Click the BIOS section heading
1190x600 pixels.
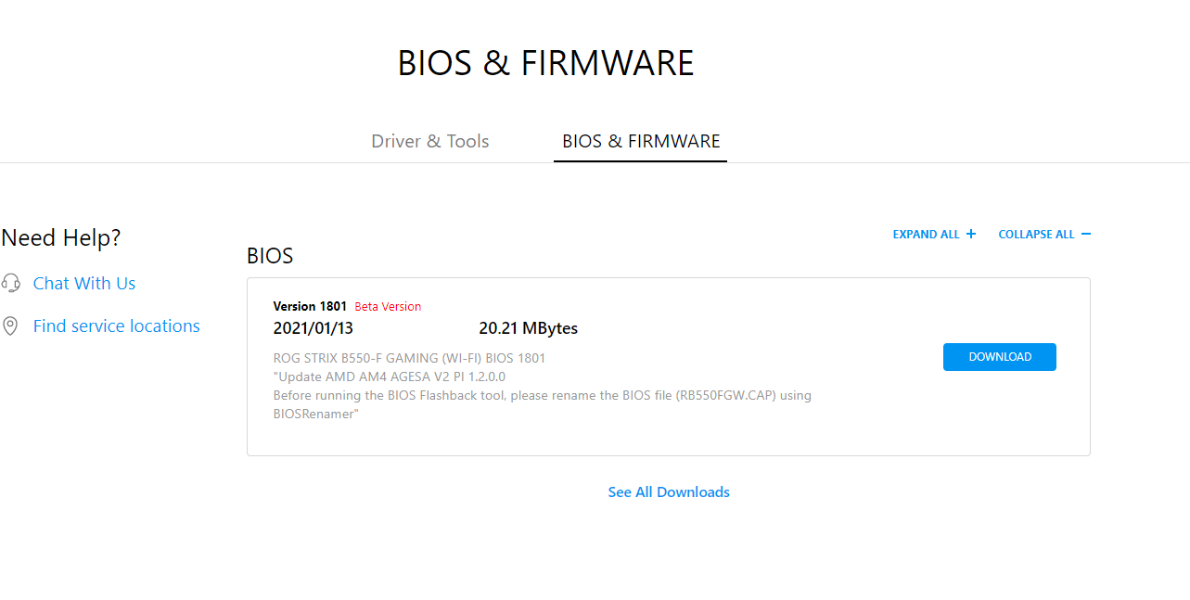point(270,256)
